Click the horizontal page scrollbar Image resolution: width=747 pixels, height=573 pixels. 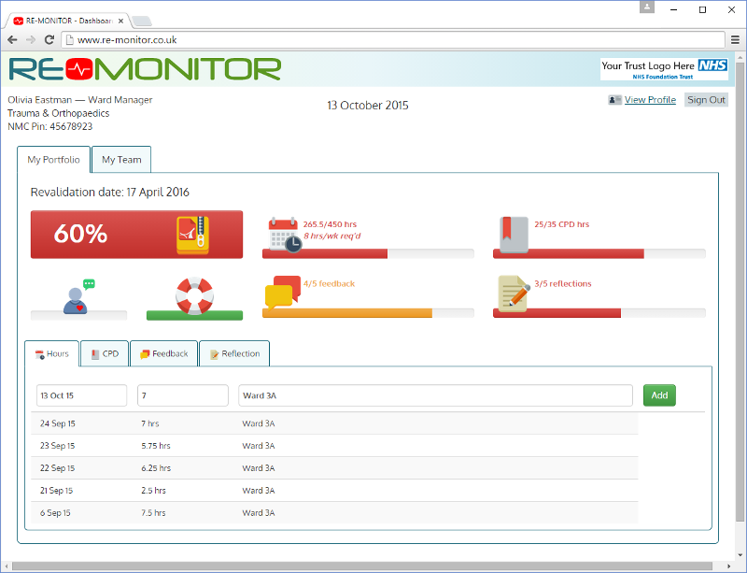(x=362, y=566)
